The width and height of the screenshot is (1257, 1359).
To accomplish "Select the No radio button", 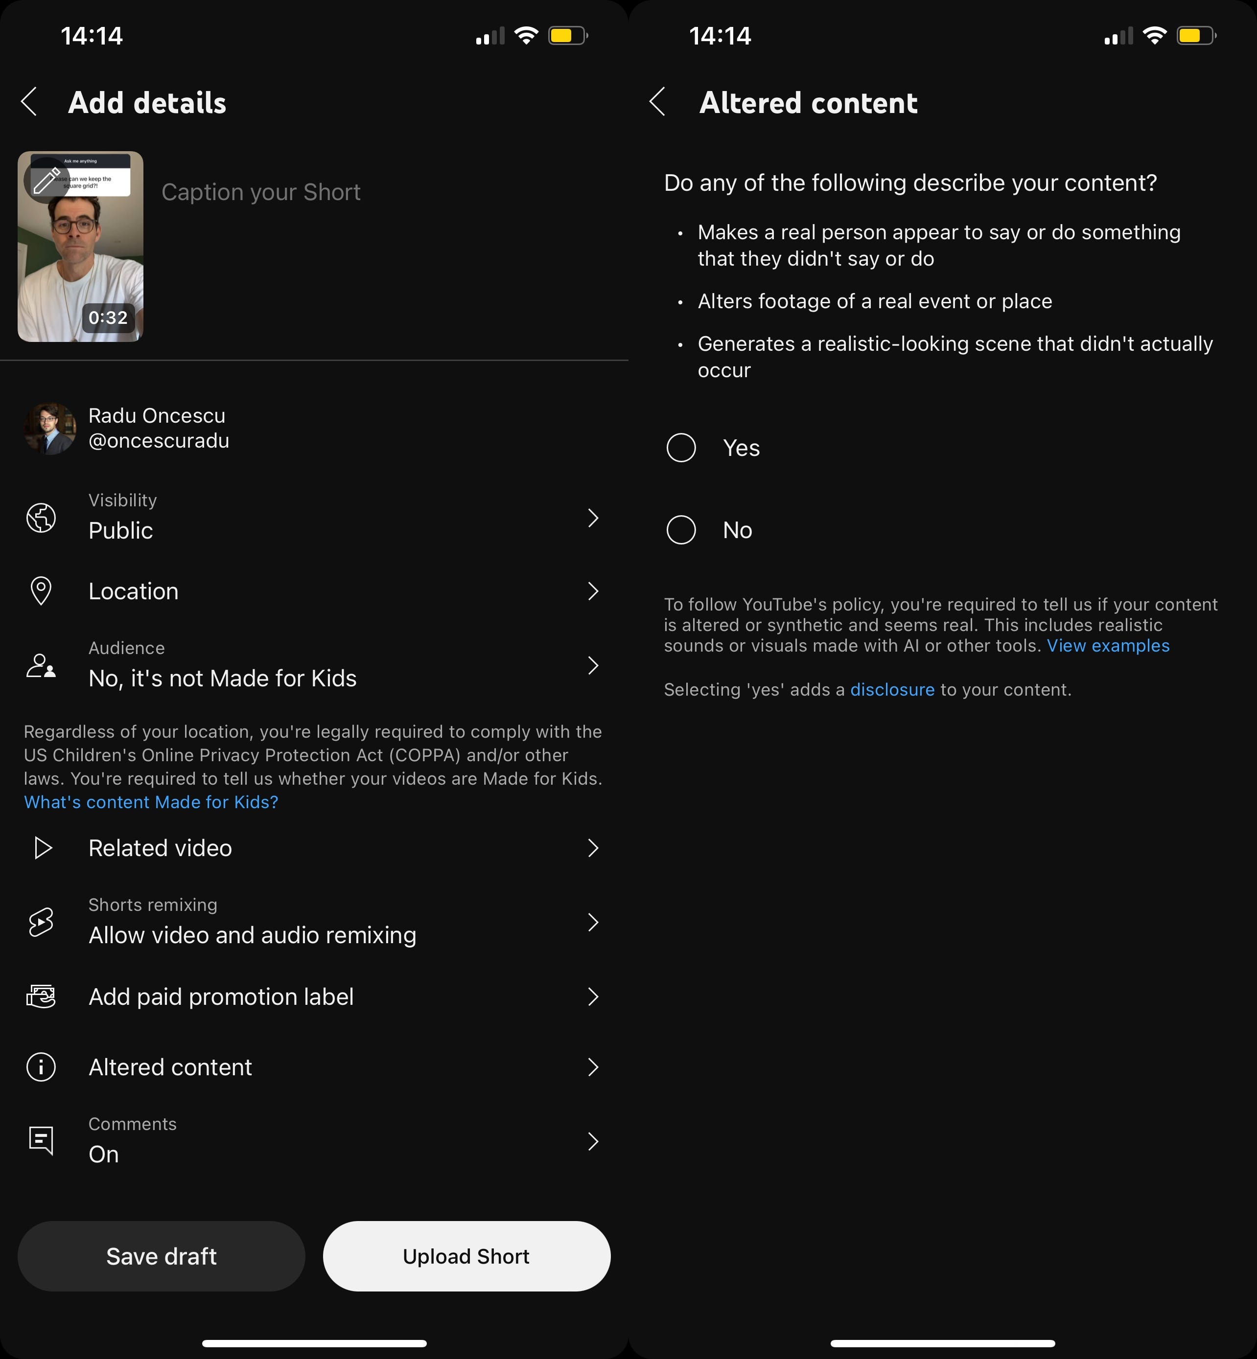I will 681,530.
